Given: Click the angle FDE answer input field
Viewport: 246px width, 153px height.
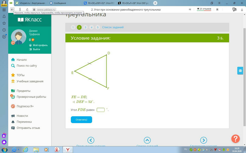Looking at the screenshot, I should tap(101, 110).
